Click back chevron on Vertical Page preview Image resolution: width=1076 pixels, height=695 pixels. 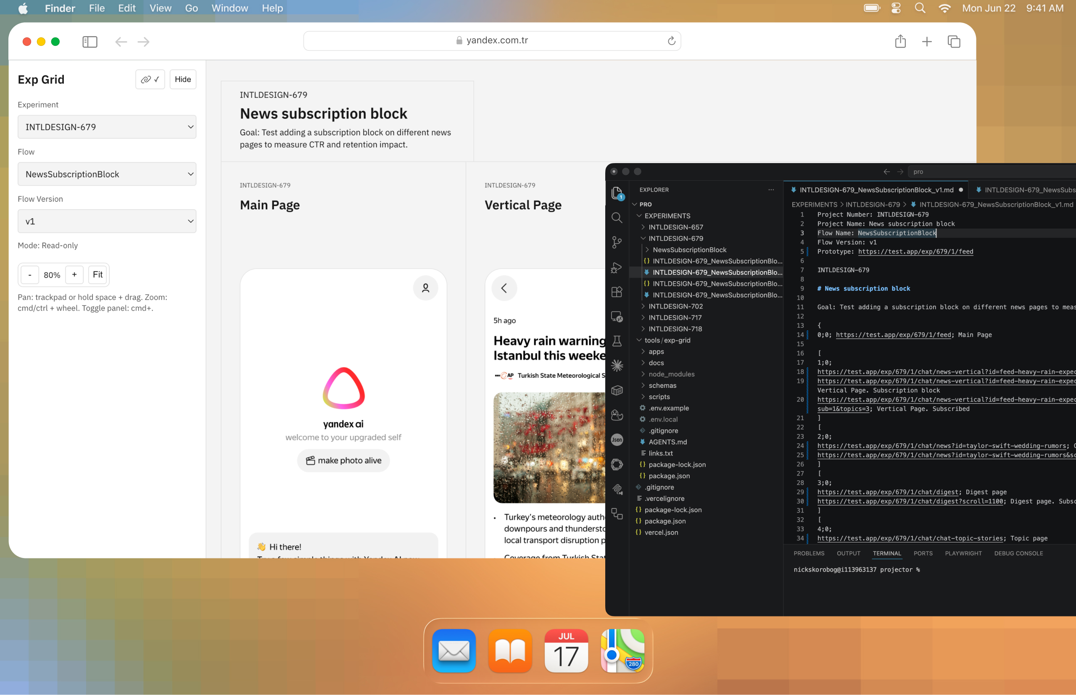point(504,288)
